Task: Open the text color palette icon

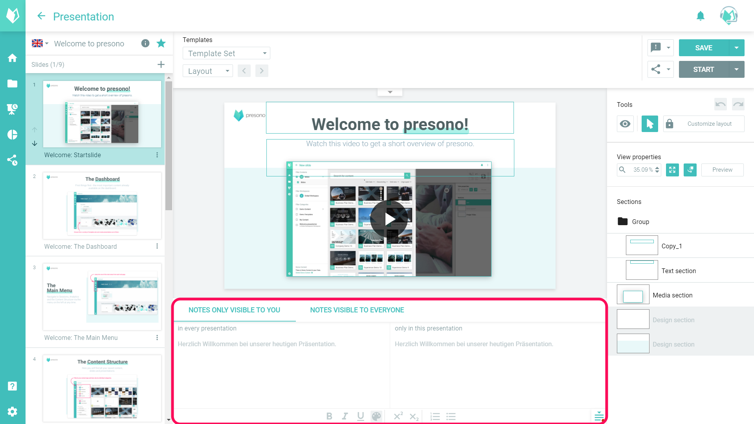Action: (x=376, y=416)
